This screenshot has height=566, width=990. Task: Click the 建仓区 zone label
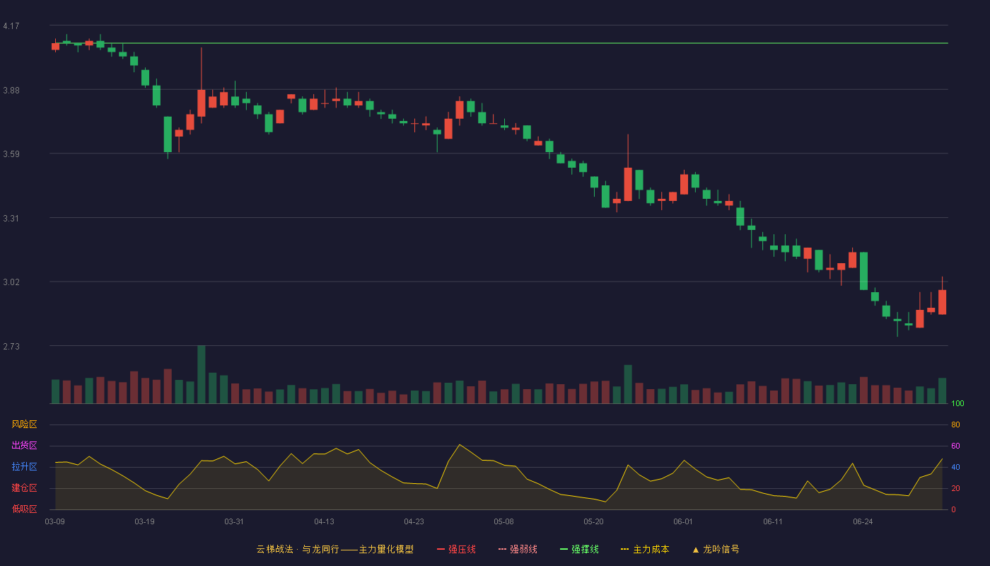coord(24,488)
